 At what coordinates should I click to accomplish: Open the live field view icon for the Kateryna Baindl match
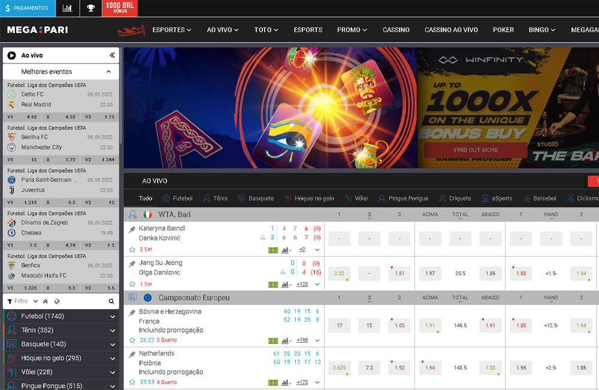pyautogui.click(x=273, y=251)
